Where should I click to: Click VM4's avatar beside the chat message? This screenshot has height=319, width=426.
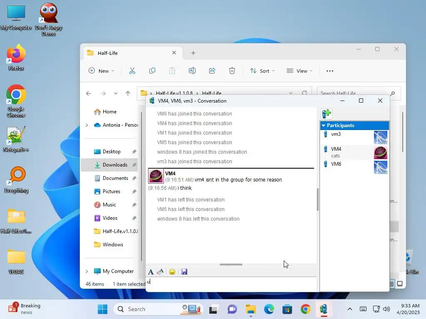[156, 176]
